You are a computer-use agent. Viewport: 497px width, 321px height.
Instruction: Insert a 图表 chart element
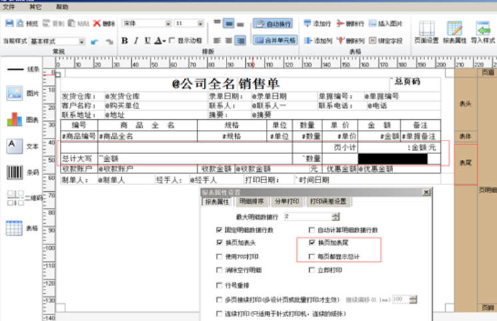coord(15,120)
